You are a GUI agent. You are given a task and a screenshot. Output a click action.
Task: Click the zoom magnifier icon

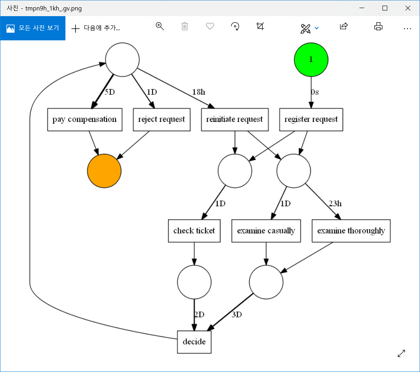[160, 26]
